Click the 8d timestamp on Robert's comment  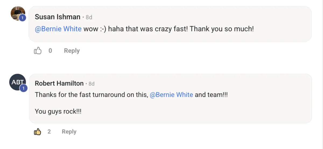pos(92,84)
